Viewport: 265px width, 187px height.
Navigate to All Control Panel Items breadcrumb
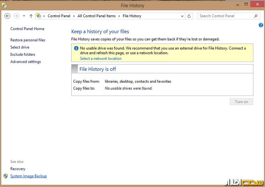97,16
